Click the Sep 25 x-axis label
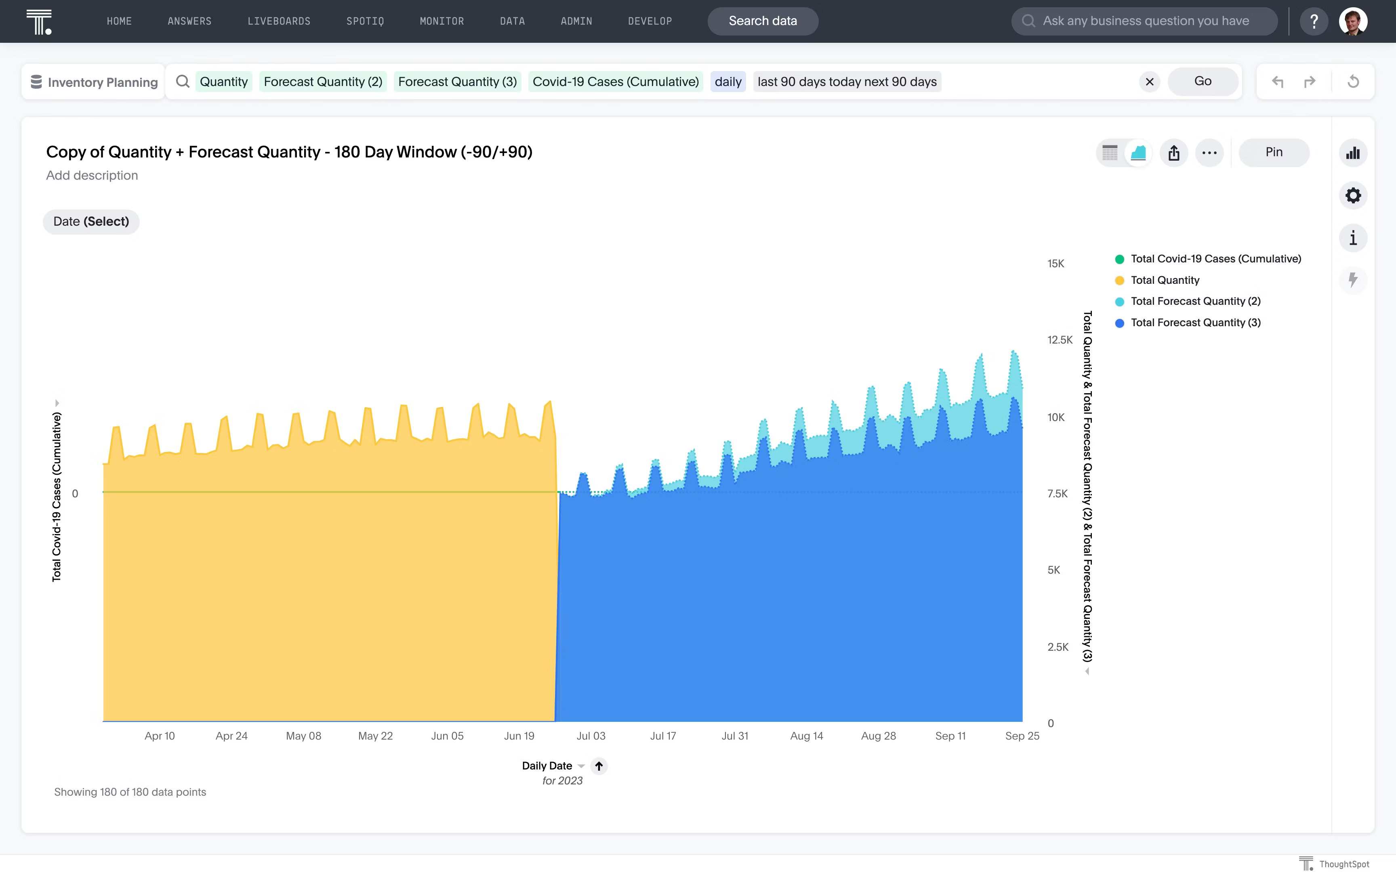 click(x=1022, y=736)
